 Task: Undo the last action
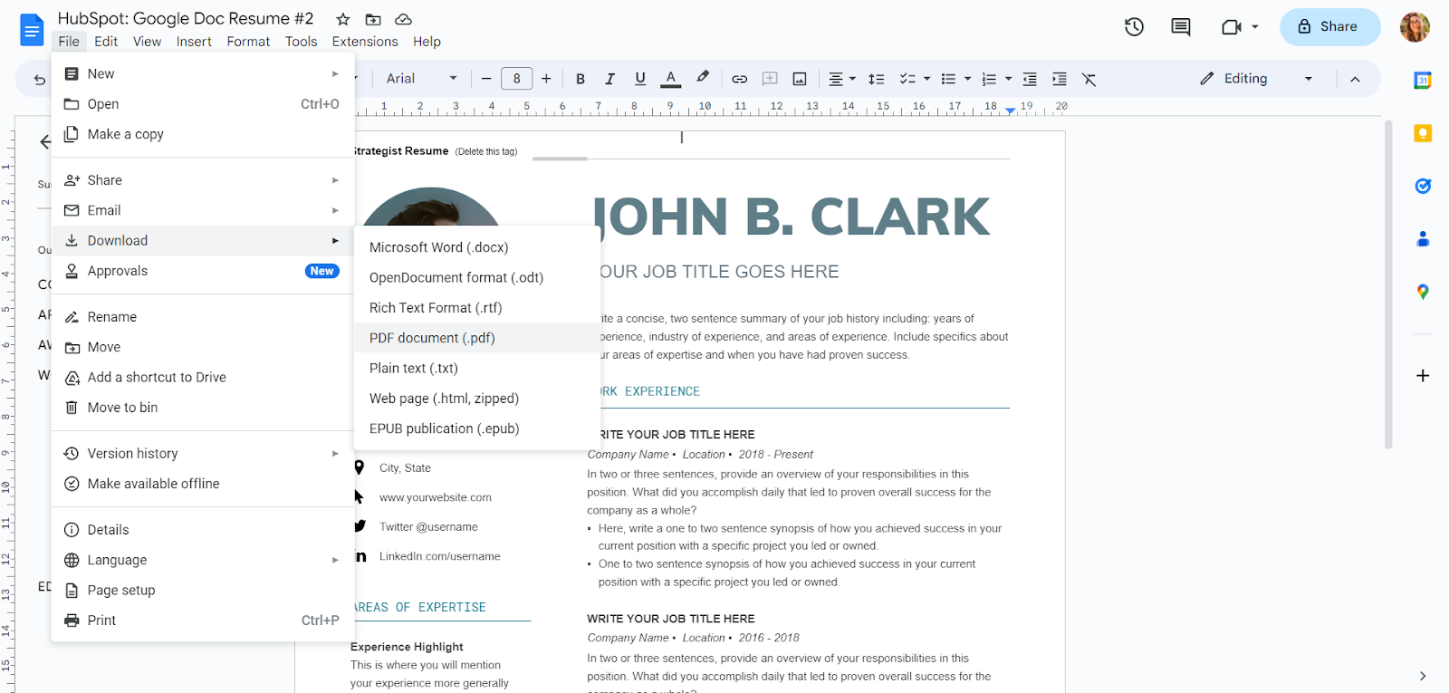pyautogui.click(x=40, y=80)
